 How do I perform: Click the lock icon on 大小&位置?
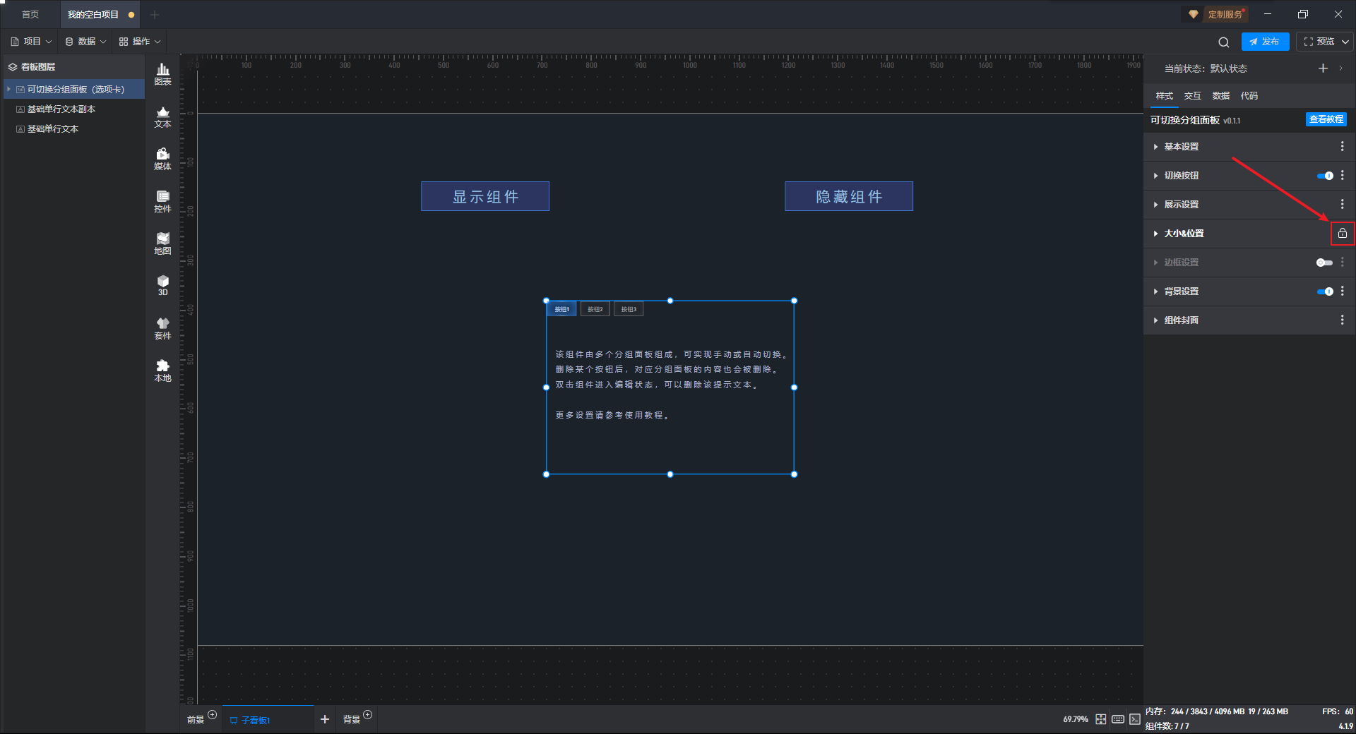coord(1343,234)
